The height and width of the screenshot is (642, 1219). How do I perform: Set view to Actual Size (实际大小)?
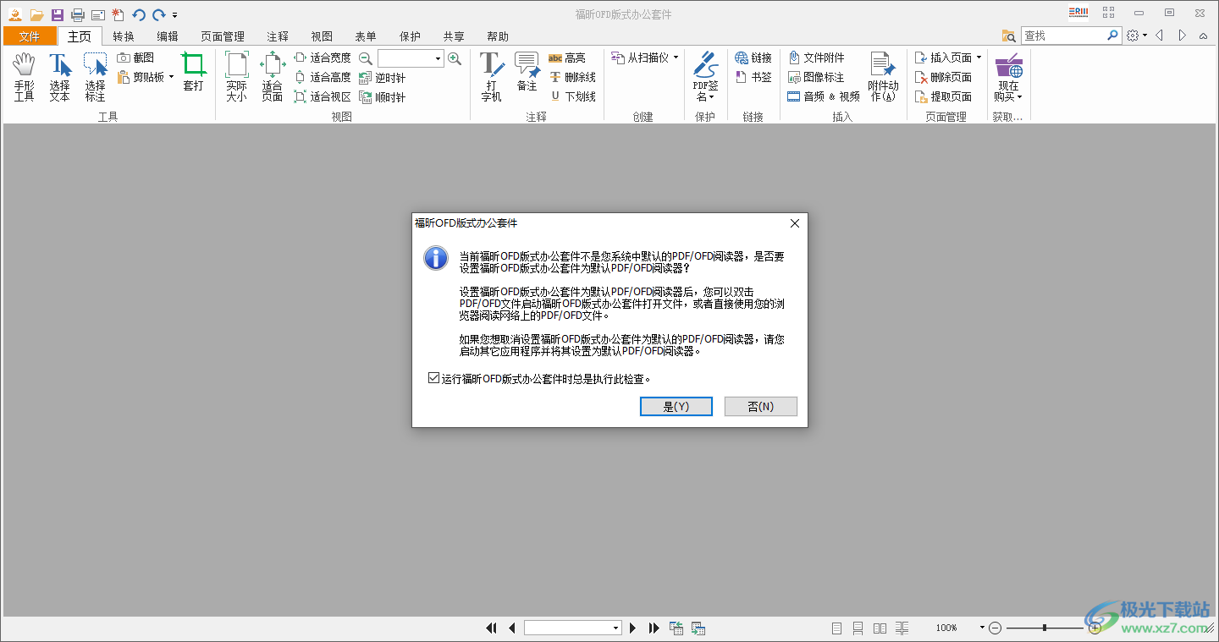(236, 78)
